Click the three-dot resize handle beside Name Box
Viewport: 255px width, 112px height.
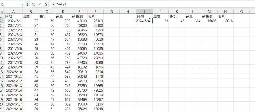click(x=27, y=4)
